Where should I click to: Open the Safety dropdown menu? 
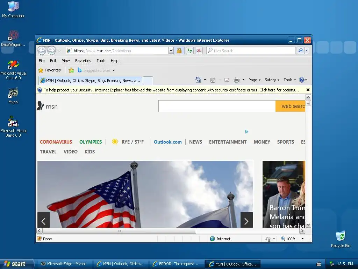(272, 80)
